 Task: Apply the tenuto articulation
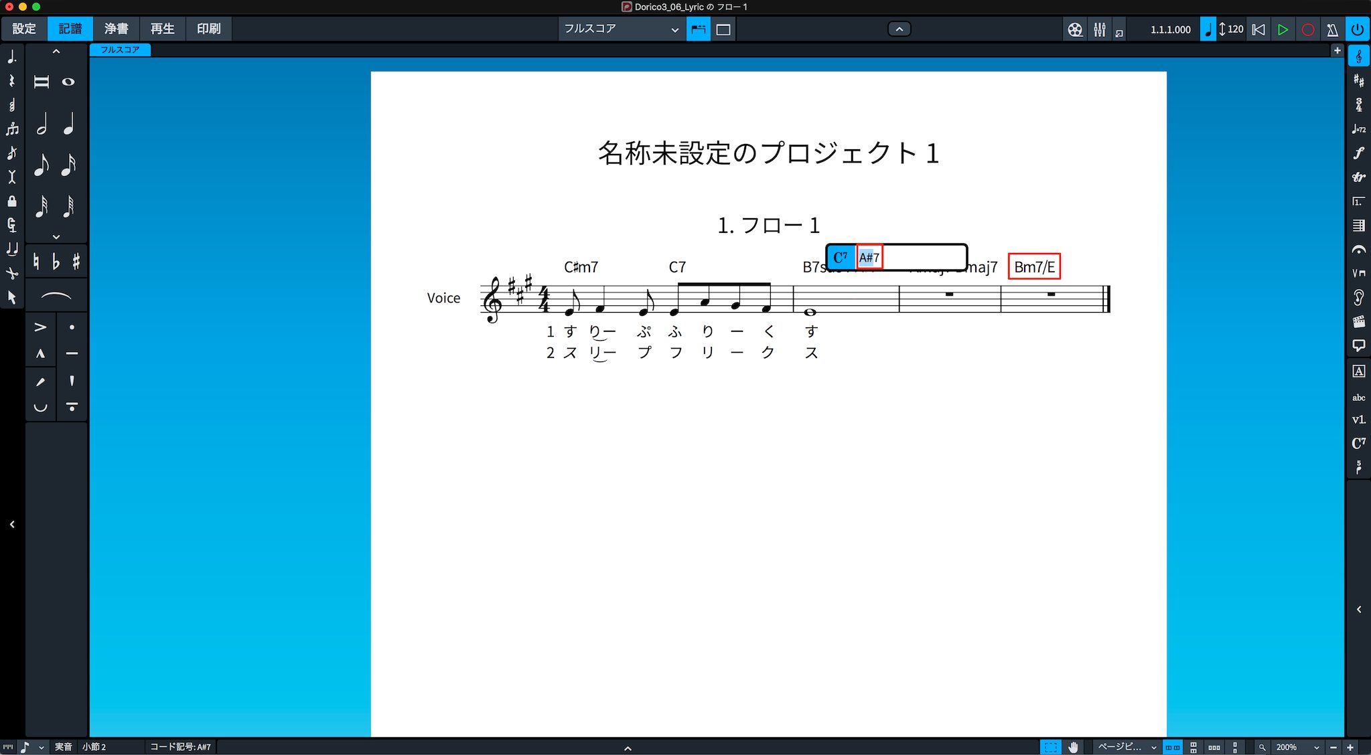72,353
